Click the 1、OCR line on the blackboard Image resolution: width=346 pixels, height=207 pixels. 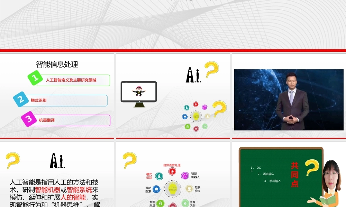(x=256, y=169)
